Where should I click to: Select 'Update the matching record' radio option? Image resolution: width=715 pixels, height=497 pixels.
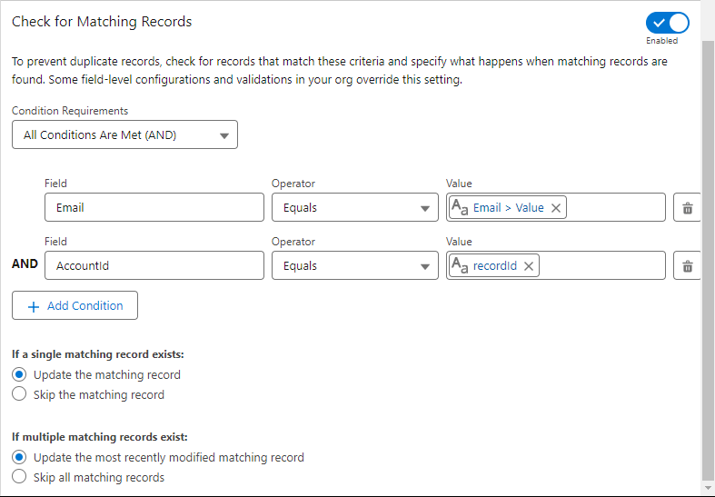(x=19, y=374)
